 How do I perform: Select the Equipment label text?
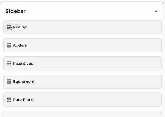click(x=24, y=82)
